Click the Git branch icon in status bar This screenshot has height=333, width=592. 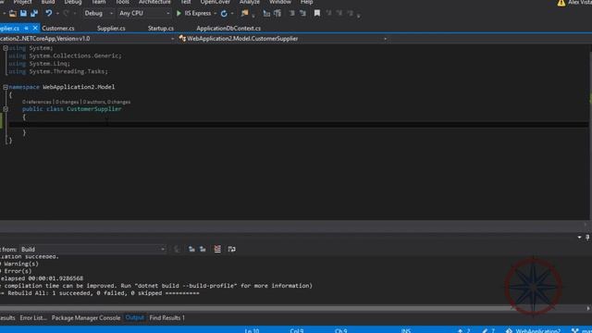point(575,331)
